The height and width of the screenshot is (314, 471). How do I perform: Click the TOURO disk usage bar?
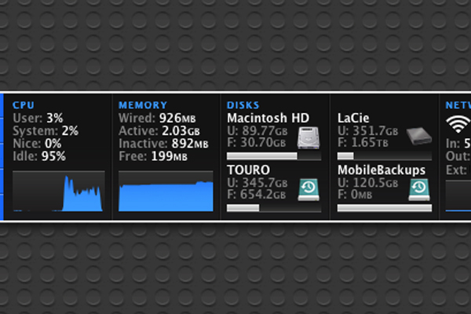[274, 208]
